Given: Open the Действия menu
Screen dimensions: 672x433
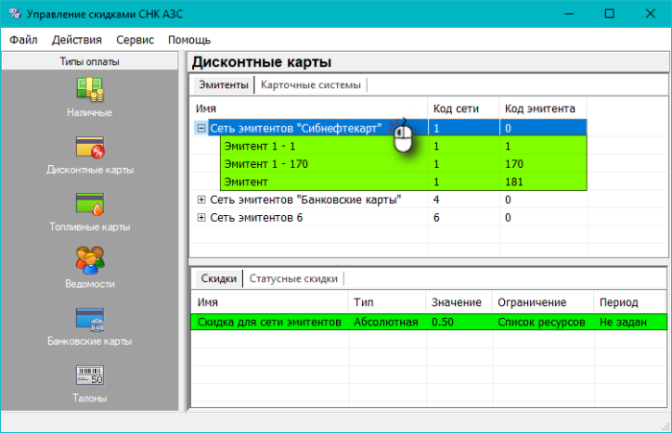Looking at the screenshot, I should (77, 40).
